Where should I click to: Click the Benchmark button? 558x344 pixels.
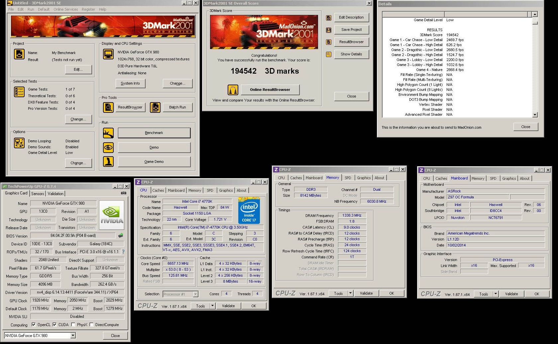pyautogui.click(x=154, y=133)
